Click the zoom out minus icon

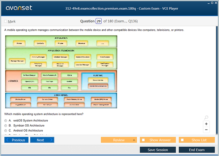click(206, 129)
